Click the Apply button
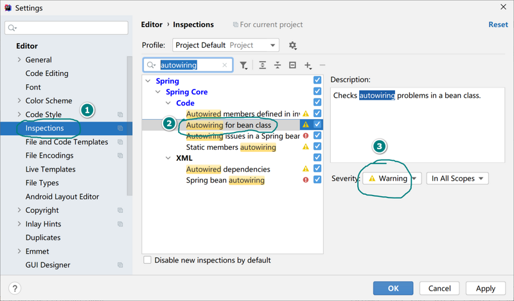This screenshot has height=301, width=514. point(486,288)
